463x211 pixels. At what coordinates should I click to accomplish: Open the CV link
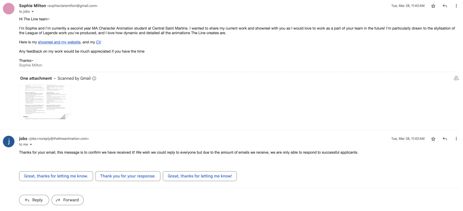click(99, 42)
